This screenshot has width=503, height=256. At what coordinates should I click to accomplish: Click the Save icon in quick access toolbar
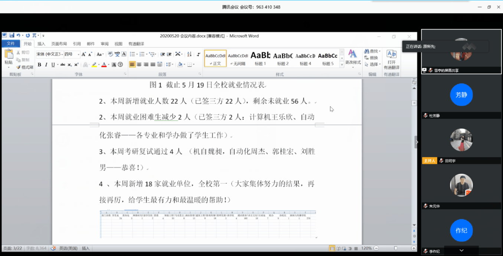tap(12, 36)
